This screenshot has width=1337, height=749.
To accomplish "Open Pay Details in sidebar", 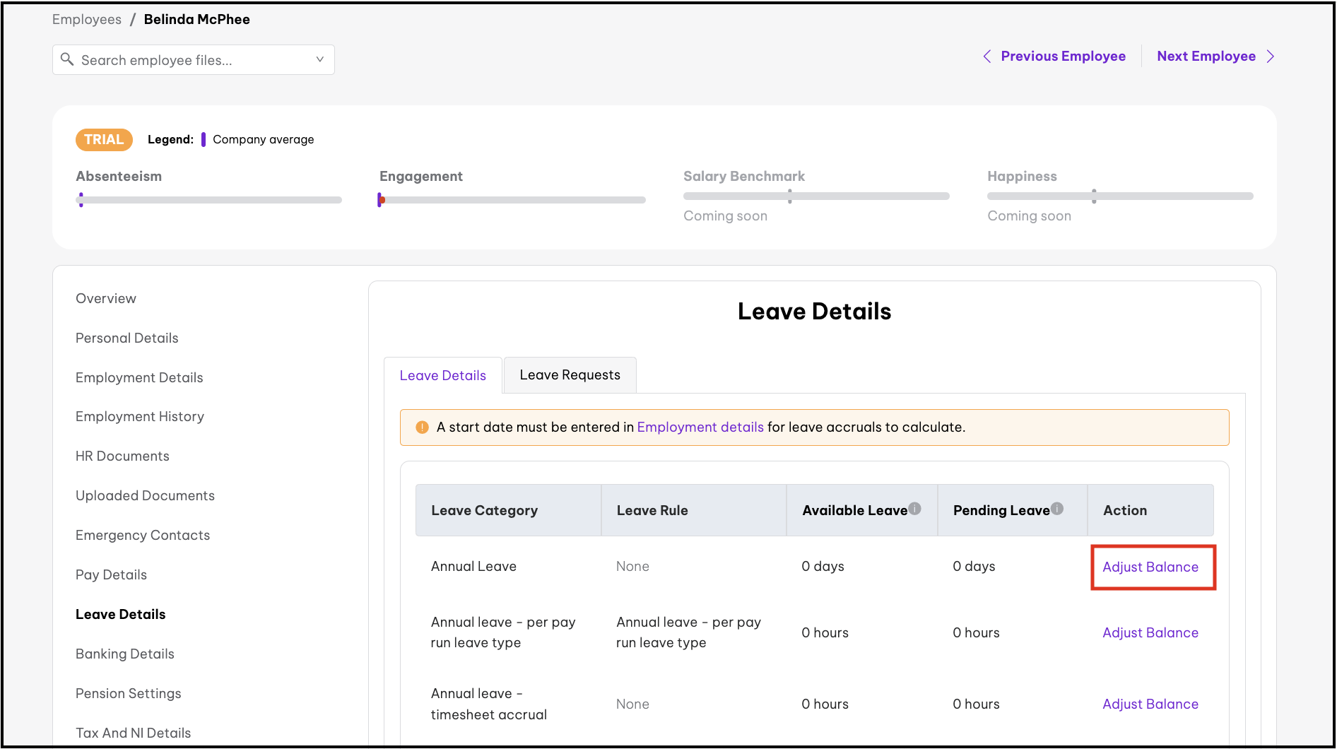I will (x=112, y=575).
